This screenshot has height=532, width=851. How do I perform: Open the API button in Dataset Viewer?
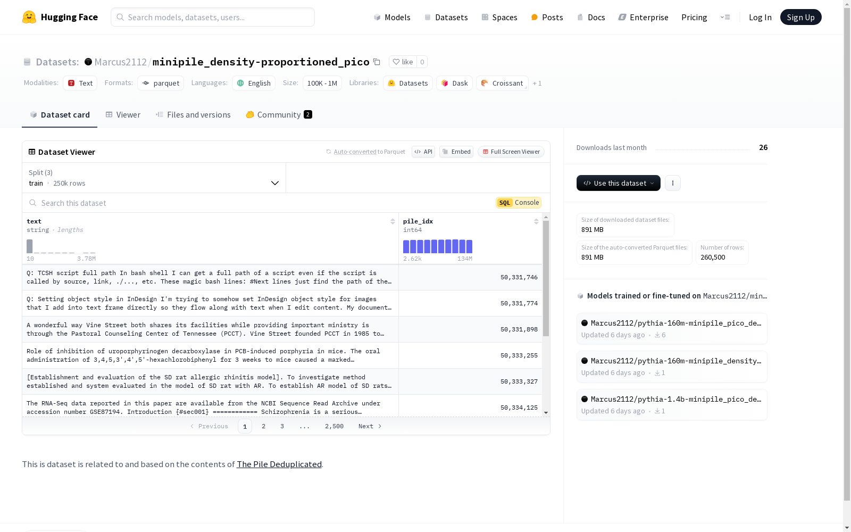[423, 152]
